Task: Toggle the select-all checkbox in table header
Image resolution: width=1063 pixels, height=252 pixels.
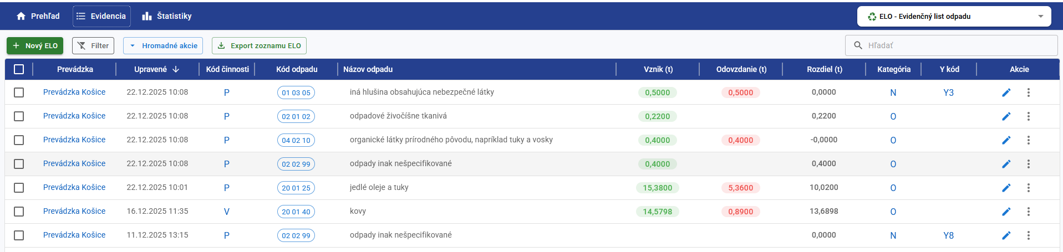Action: point(19,69)
